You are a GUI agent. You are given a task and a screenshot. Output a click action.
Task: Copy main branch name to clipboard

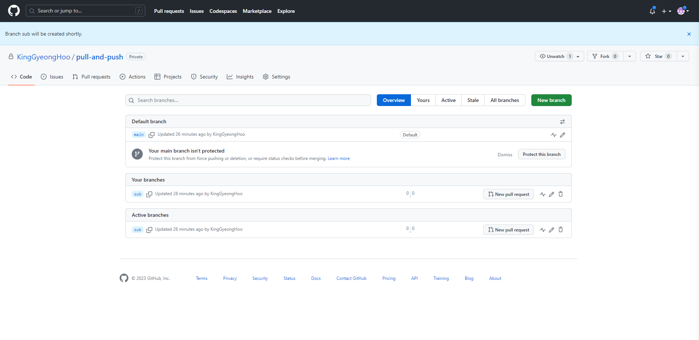pyautogui.click(x=152, y=135)
